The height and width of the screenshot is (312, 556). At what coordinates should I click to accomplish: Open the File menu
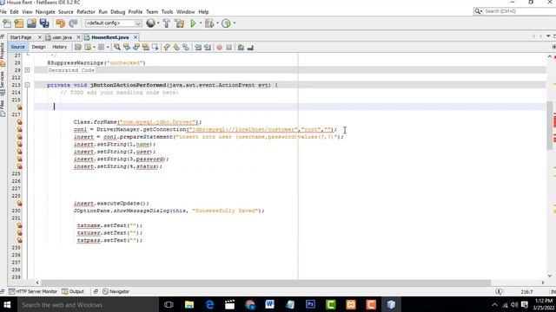click(x=3, y=11)
